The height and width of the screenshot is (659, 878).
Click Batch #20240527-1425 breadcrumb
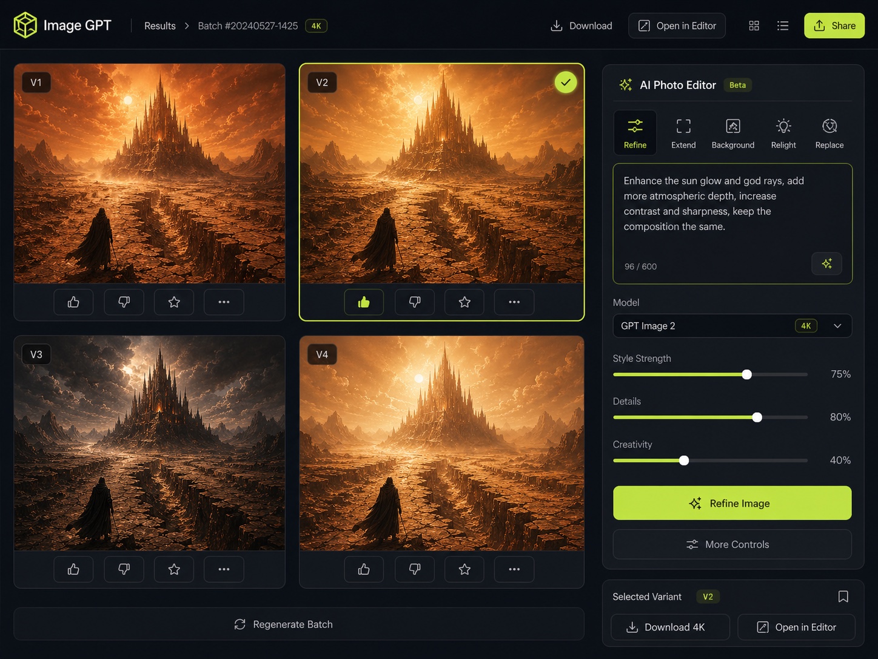248,25
